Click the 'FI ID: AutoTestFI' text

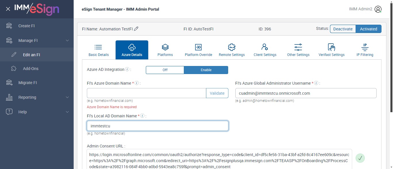[199, 29]
